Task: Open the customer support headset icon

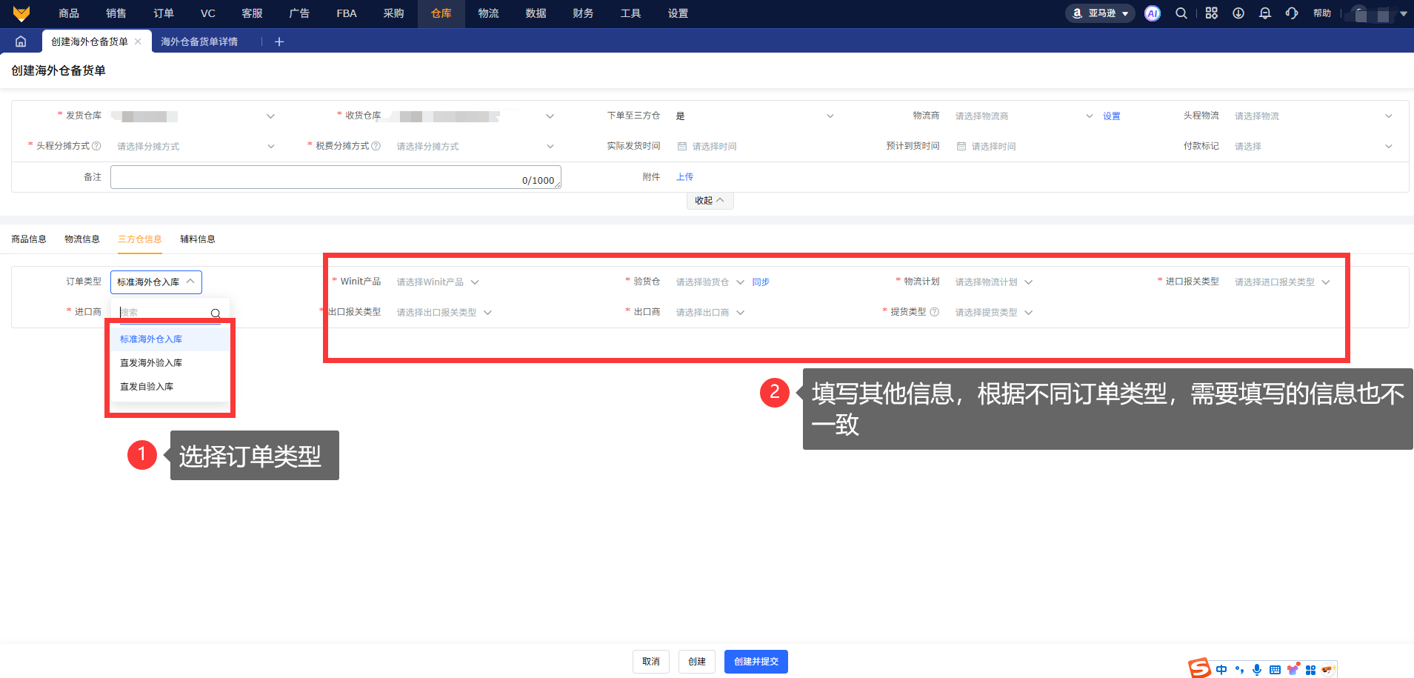Action: (x=1292, y=13)
